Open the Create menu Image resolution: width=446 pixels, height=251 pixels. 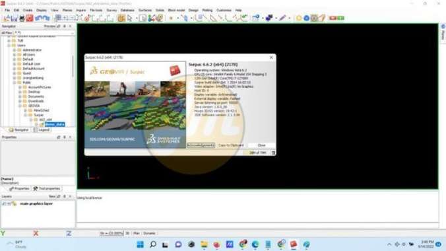[28, 11]
